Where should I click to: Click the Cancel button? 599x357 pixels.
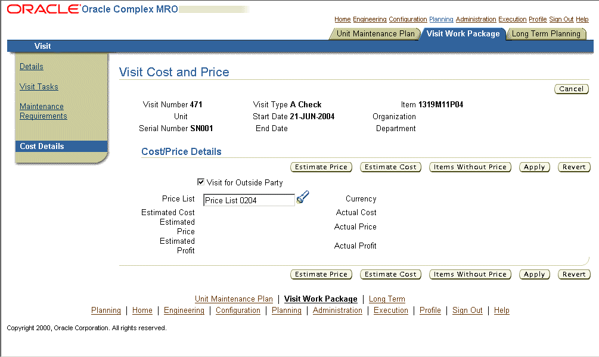[x=572, y=89]
